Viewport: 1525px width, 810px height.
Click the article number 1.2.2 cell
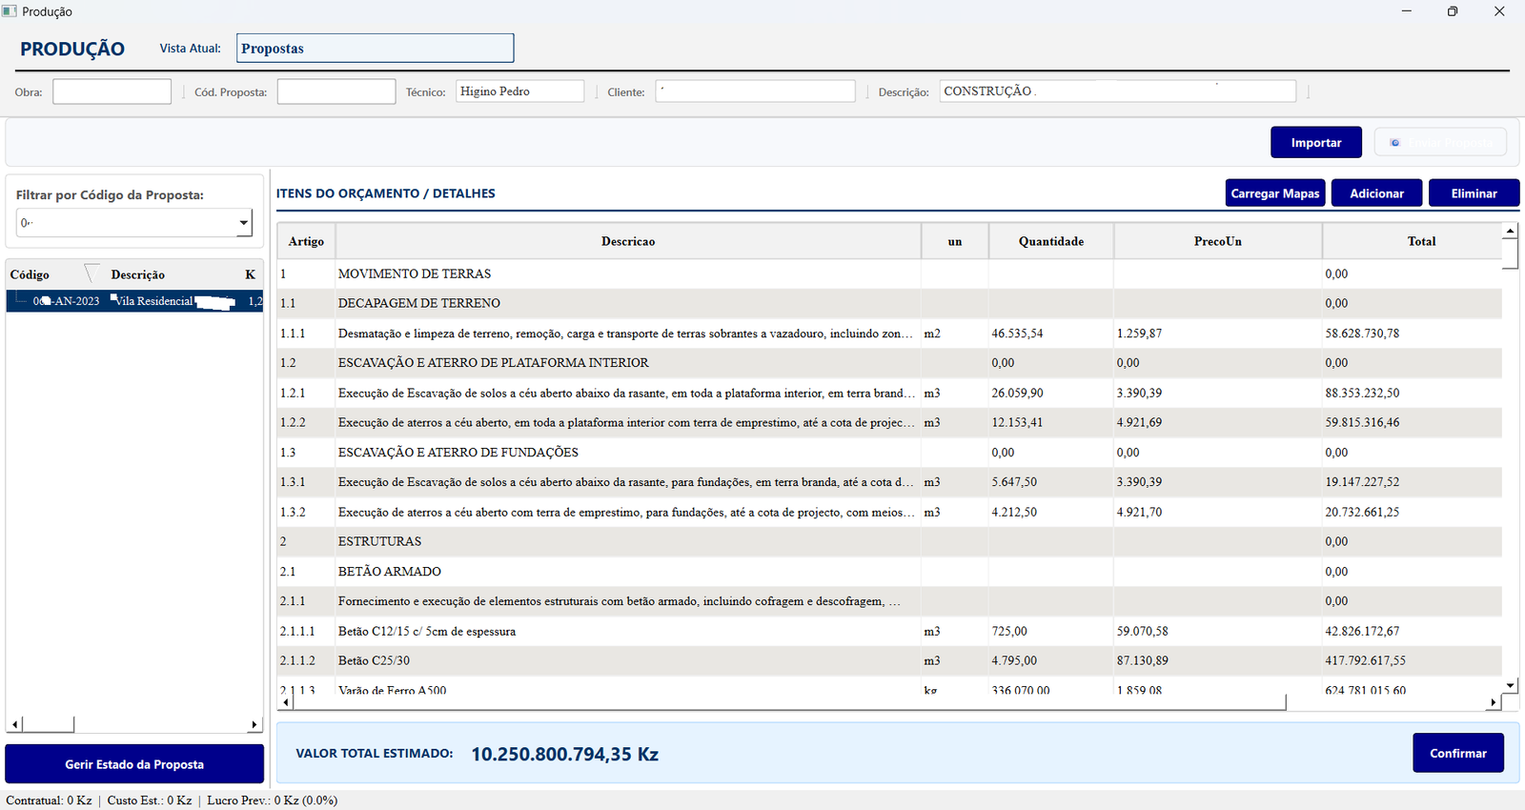point(306,422)
